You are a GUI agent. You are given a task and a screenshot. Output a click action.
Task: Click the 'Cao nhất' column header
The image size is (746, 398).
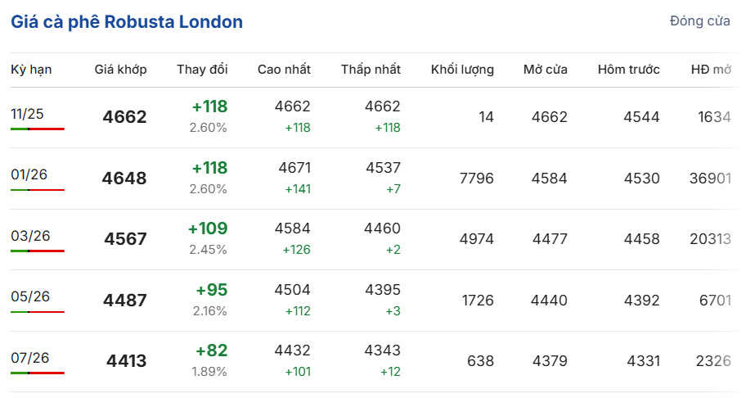[284, 70]
